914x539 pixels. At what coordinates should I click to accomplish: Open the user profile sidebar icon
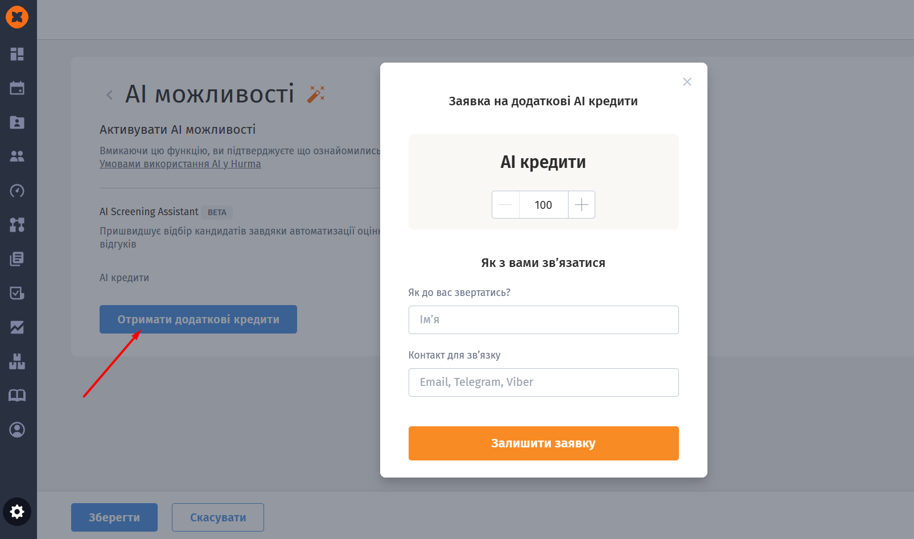pos(17,430)
